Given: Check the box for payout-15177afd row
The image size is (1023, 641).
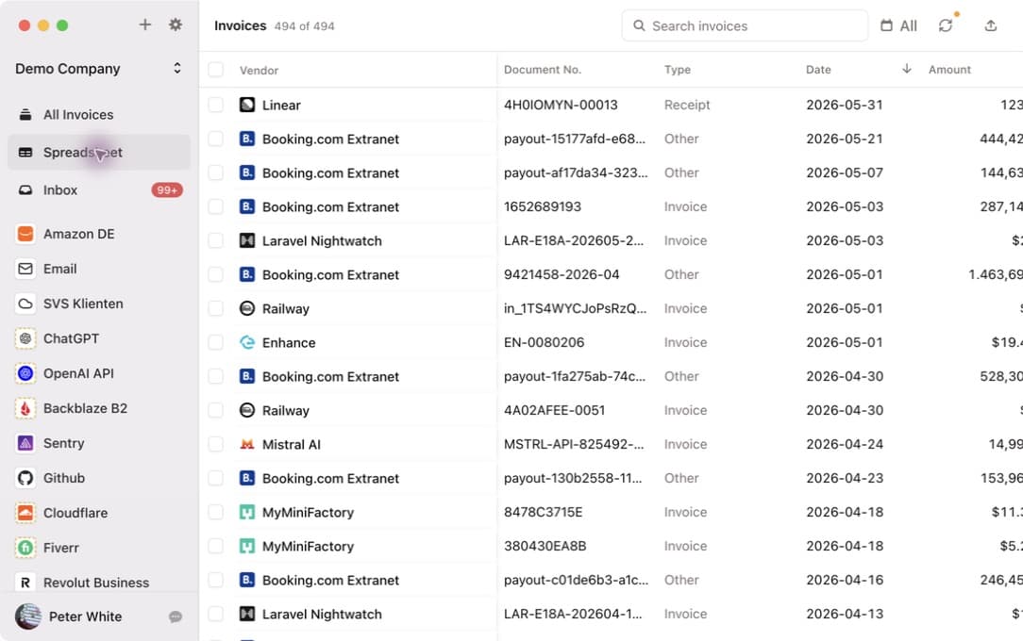Looking at the screenshot, I should (x=216, y=139).
